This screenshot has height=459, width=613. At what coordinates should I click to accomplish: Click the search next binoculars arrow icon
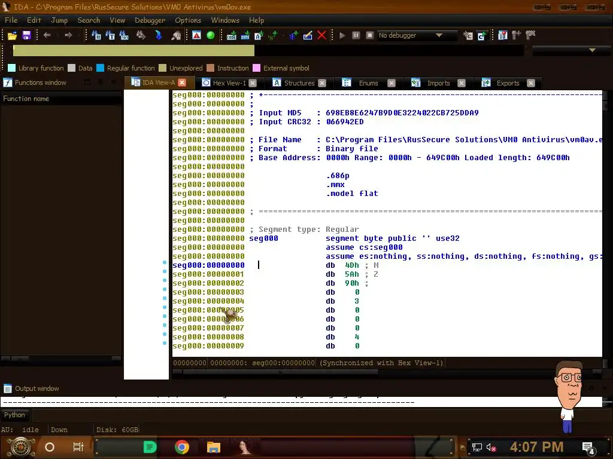[x=141, y=35]
